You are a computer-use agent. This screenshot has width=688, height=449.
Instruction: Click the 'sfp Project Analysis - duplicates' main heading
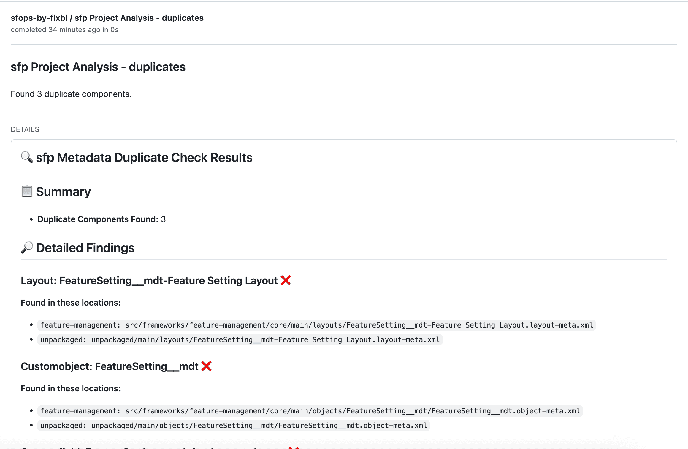[x=98, y=67]
